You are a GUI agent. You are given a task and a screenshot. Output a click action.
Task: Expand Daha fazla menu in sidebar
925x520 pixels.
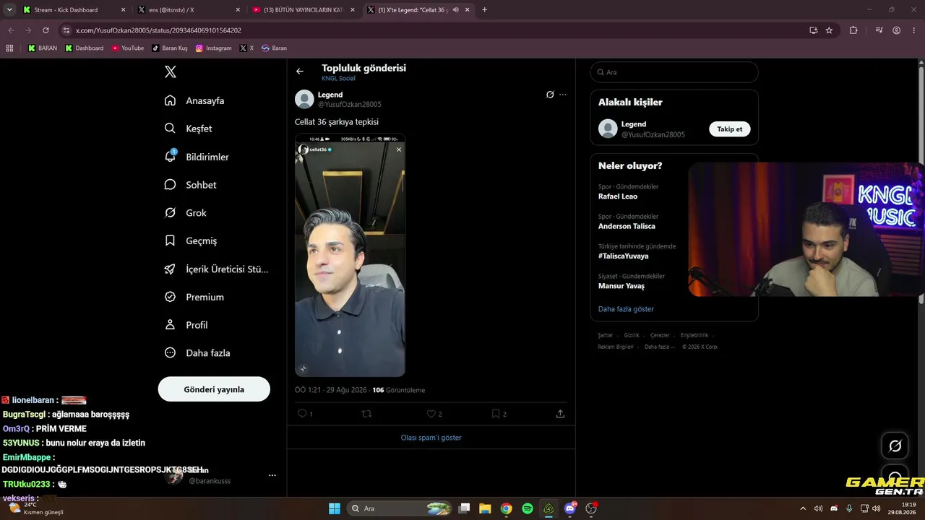(x=198, y=353)
